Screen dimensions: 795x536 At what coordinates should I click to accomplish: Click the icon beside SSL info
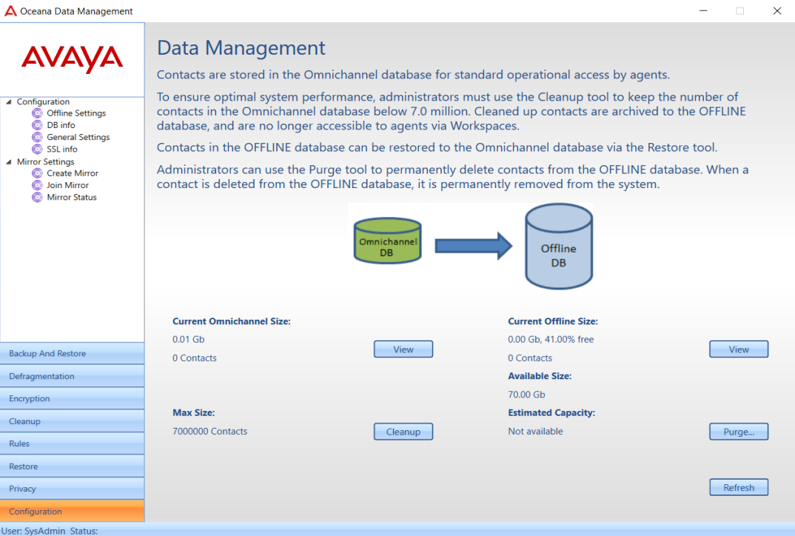point(37,149)
